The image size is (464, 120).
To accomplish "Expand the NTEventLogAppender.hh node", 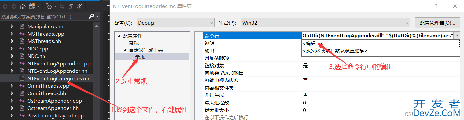I will point(12,71).
